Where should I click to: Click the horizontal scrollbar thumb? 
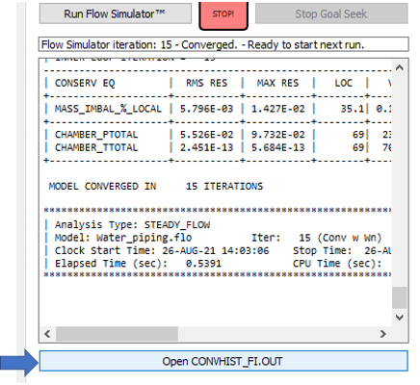click(x=117, y=334)
